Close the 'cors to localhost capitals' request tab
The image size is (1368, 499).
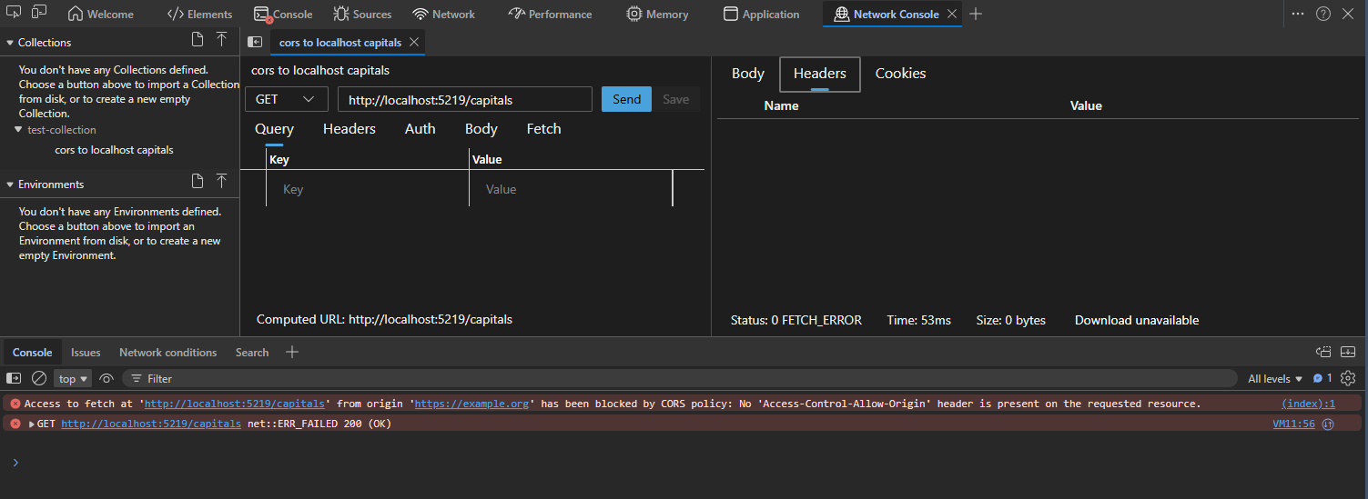pos(414,43)
